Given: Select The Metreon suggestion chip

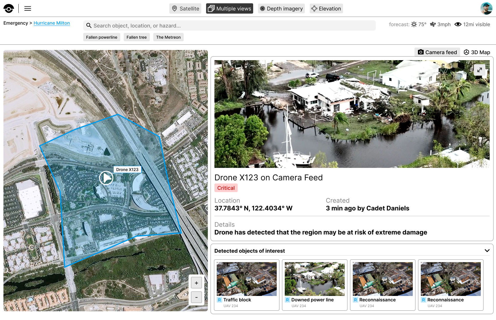Looking at the screenshot, I should tap(168, 37).
